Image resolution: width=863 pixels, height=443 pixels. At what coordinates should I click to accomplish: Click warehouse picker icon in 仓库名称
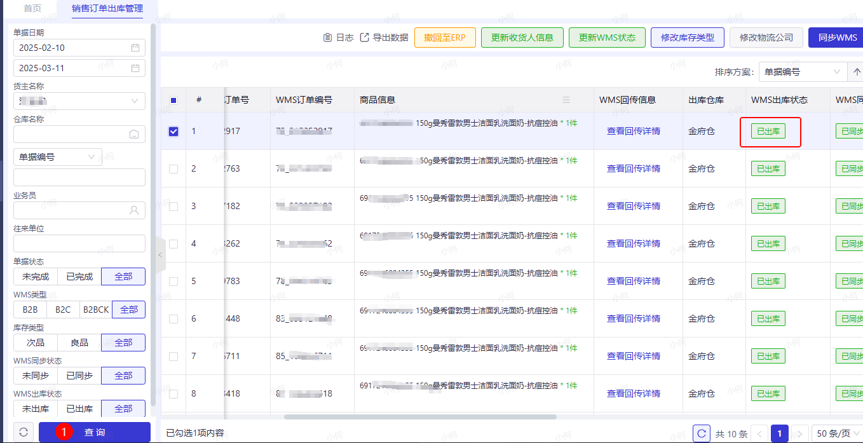[x=134, y=134]
